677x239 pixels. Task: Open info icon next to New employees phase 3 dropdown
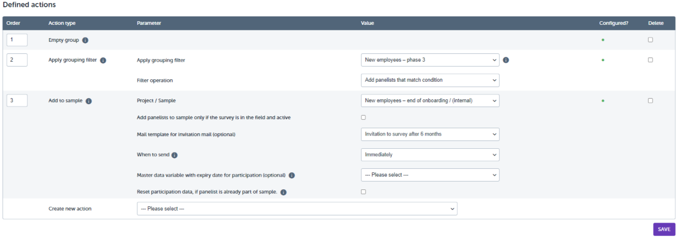pyautogui.click(x=506, y=60)
